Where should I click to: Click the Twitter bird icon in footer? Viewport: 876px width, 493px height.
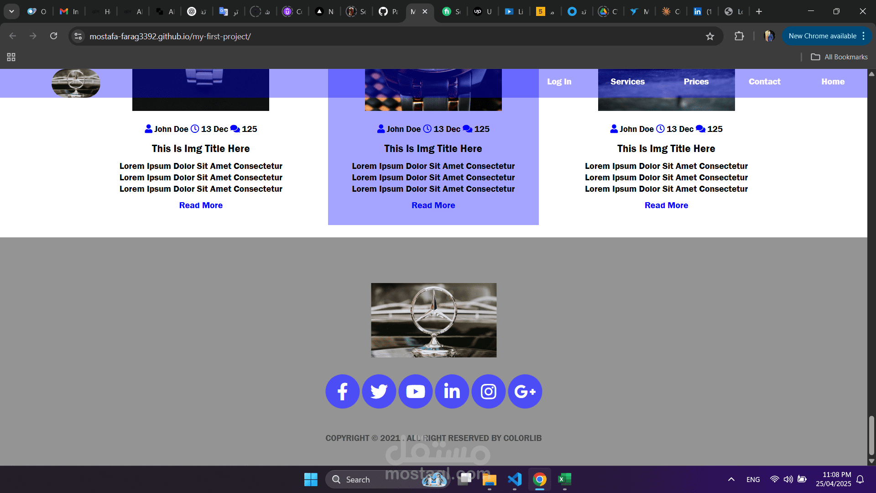[x=379, y=392]
